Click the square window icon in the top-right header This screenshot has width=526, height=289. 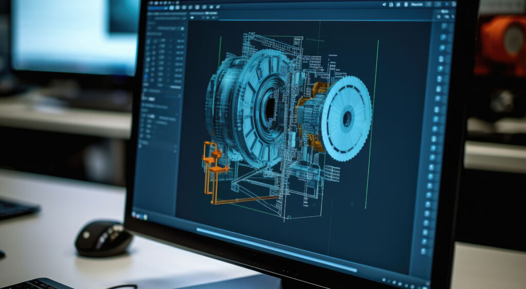[x=398, y=4]
